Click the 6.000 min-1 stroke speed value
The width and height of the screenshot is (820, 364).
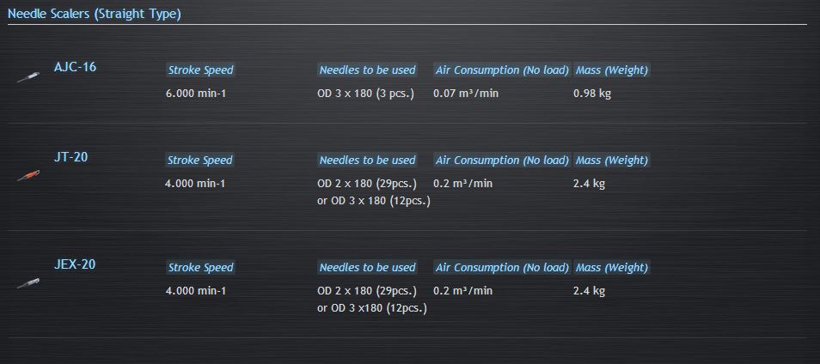coord(195,94)
